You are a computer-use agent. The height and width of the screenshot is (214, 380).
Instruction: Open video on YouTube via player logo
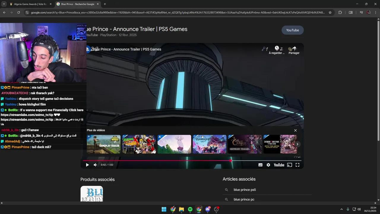point(279,165)
